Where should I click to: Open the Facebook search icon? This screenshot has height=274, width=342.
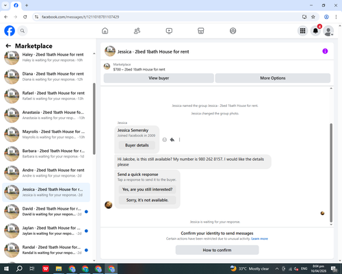pos(23,31)
